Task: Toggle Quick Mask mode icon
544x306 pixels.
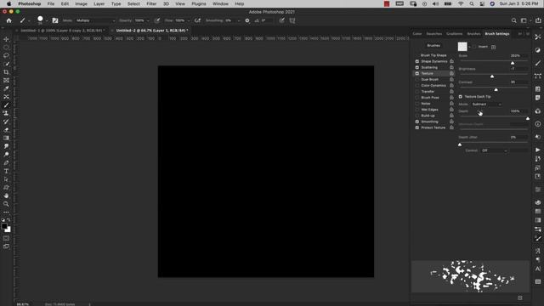Action: tap(6, 238)
